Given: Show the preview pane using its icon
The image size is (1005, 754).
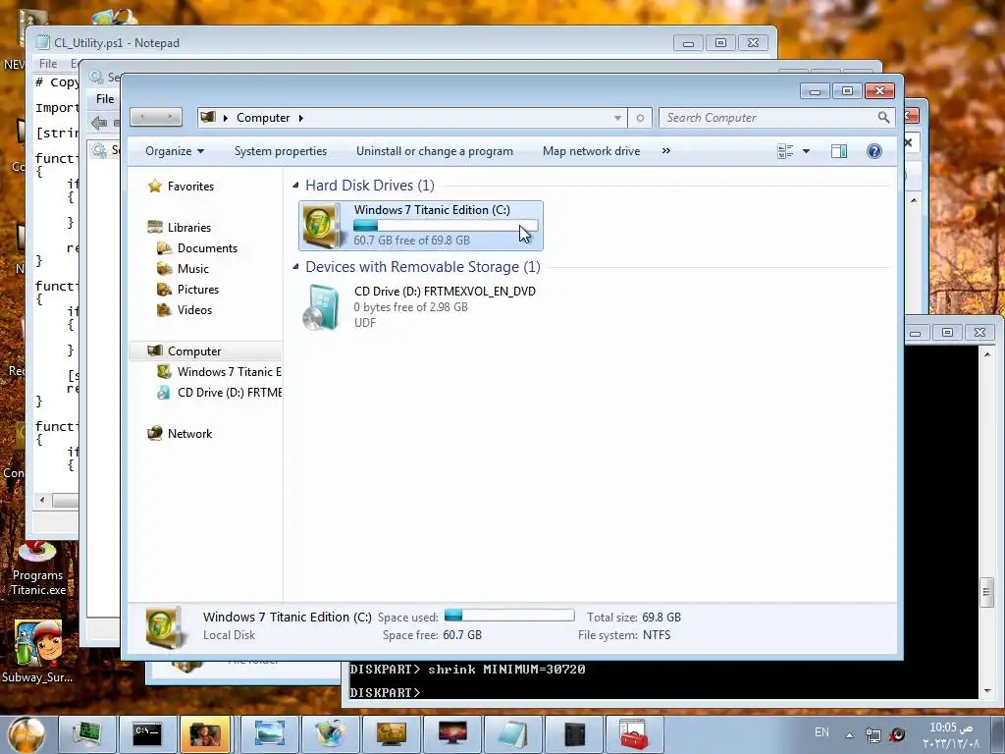Looking at the screenshot, I should point(839,150).
